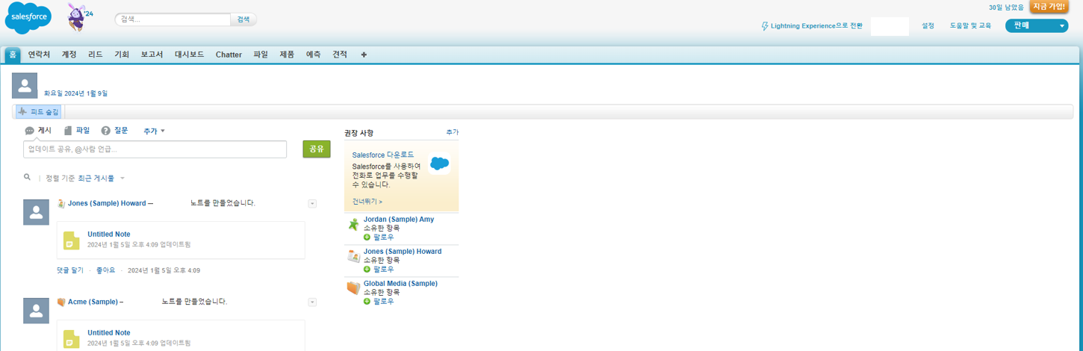The image size is (1083, 351).
Task: Click the profile avatar above the date
Action: coord(25,86)
